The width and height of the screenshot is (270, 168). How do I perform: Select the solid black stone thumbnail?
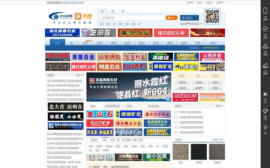199,152
